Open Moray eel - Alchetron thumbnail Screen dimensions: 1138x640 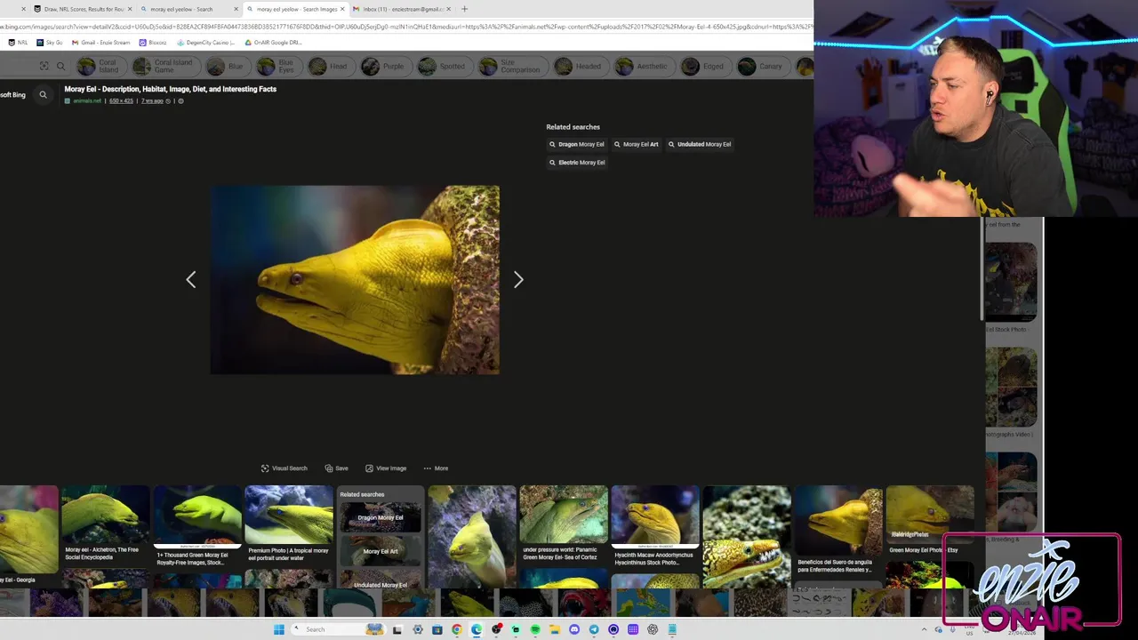pos(105,524)
